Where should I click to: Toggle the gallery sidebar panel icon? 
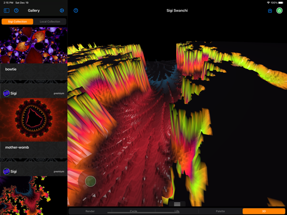click(7, 10)
